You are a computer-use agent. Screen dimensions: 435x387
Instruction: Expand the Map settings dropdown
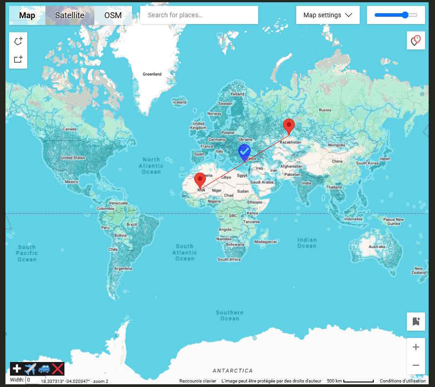(x=327, y=15)
